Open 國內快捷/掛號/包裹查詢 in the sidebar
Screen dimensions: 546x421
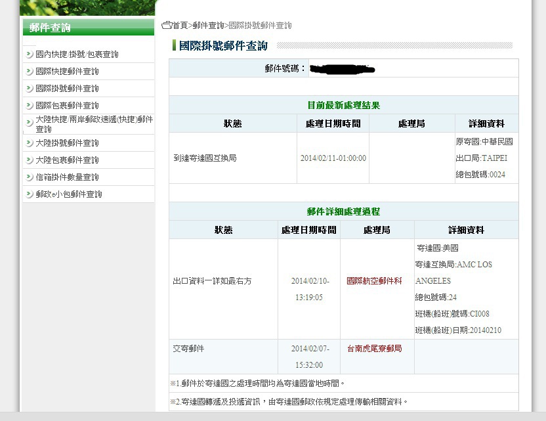coord(77,55)
